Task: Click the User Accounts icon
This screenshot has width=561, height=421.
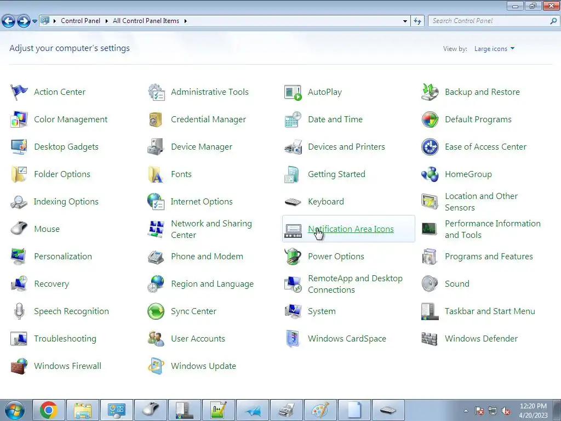Action: coord(156,339)
